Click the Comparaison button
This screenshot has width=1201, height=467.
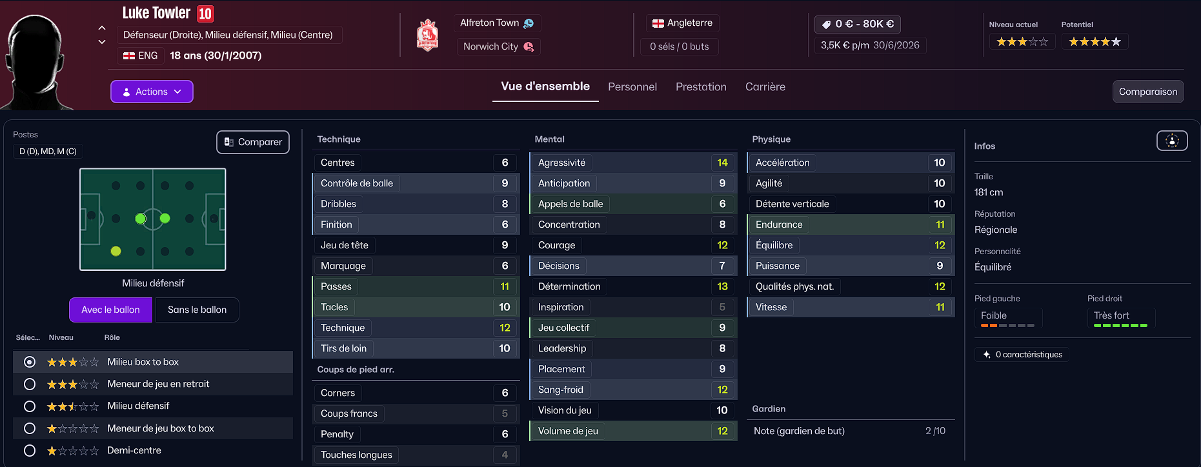1148,92
